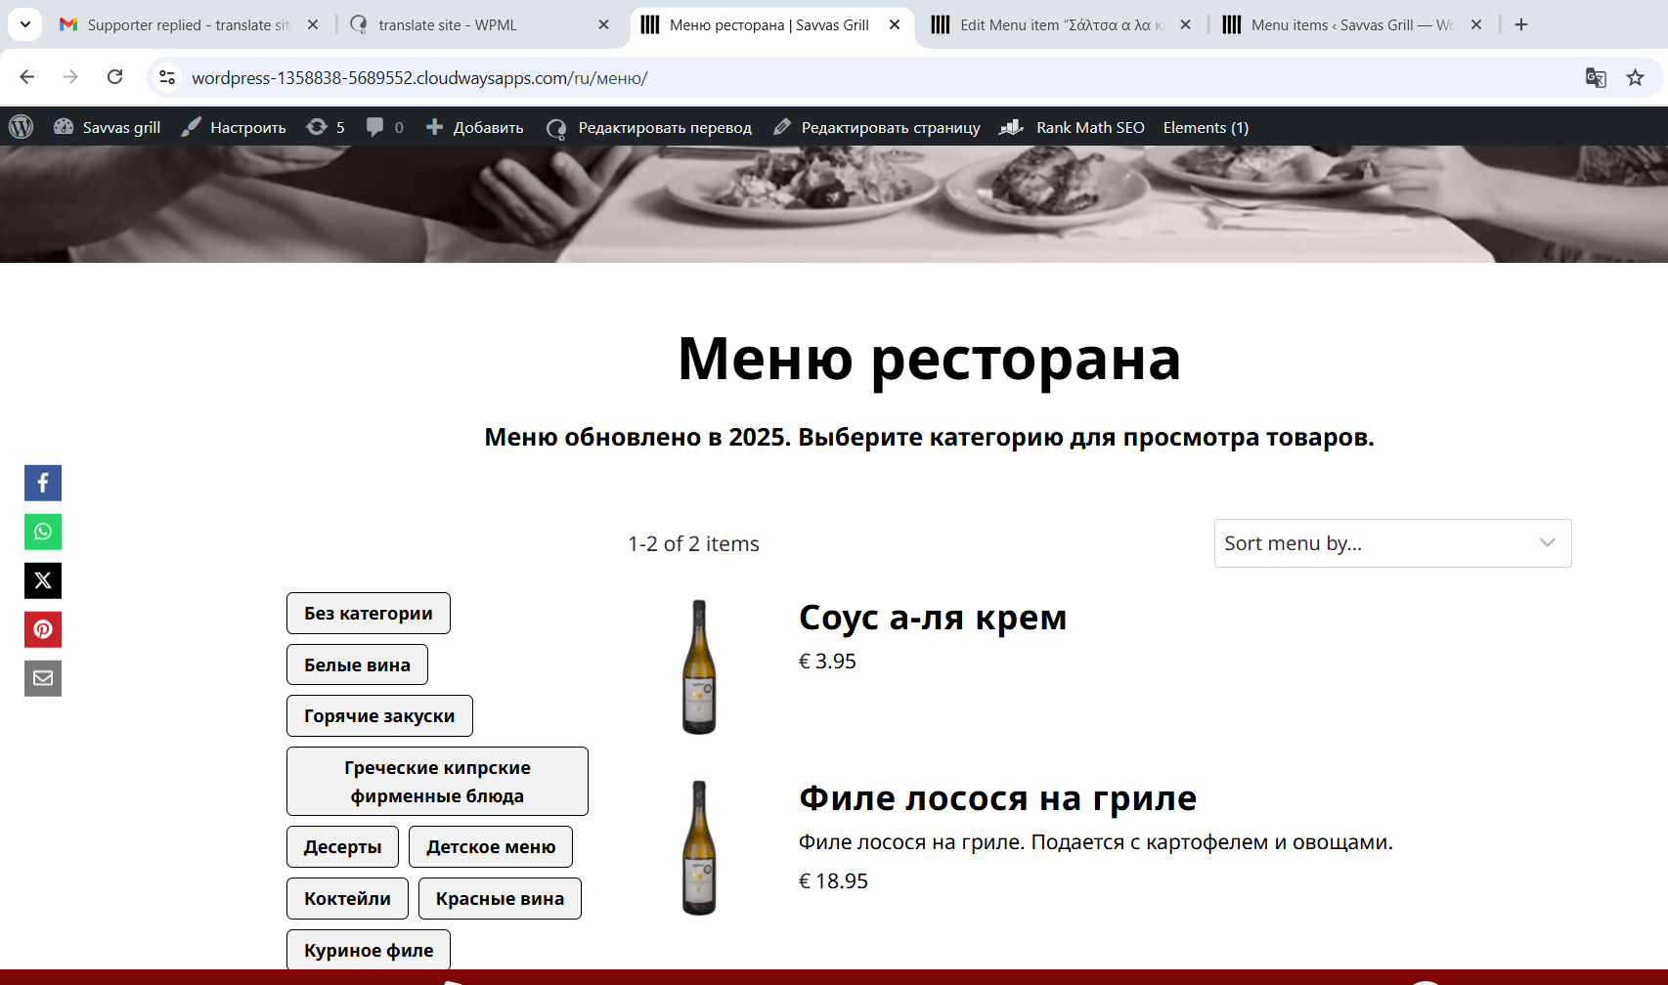Filter by Горячие закуски category
Viewport: 1668px width, 985px height.
(379, 715)
